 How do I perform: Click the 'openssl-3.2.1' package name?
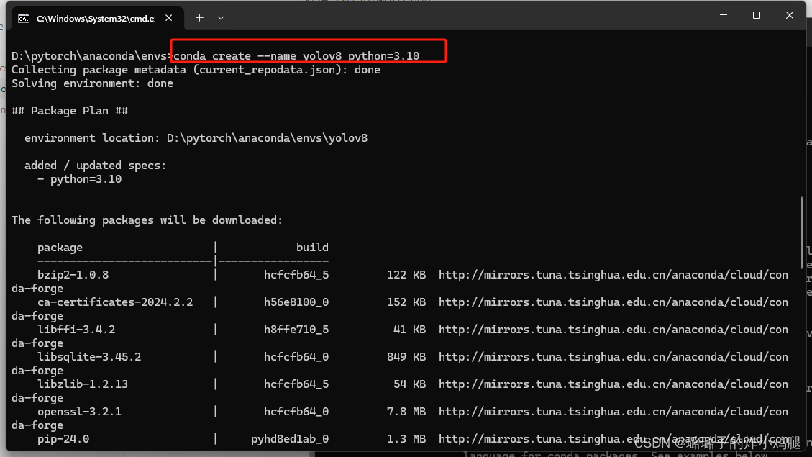click(79, 412)
